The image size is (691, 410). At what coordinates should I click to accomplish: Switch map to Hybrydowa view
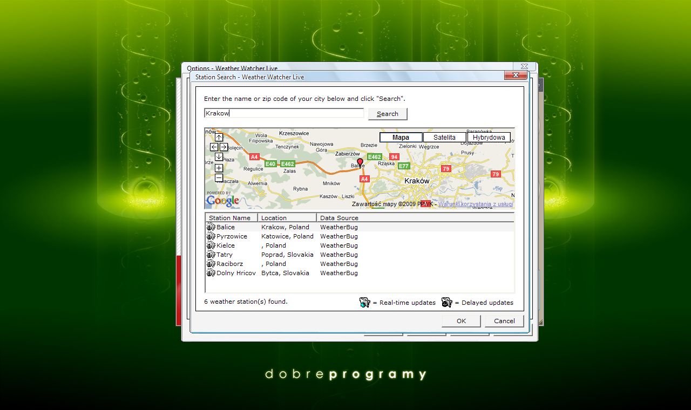click(489, 138)
